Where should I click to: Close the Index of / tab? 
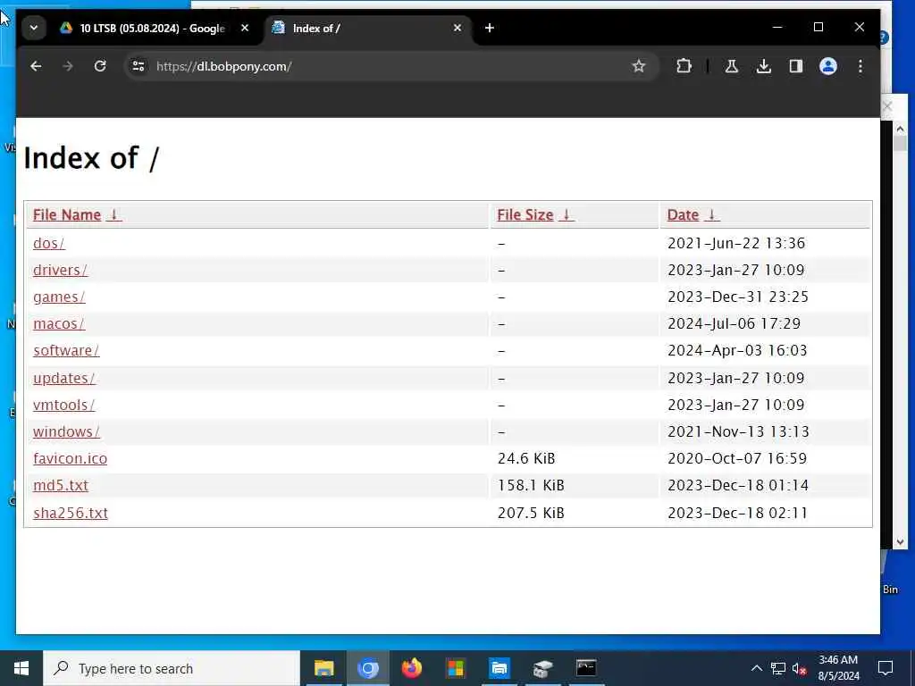pyautogui.click(x=457, y=28)
